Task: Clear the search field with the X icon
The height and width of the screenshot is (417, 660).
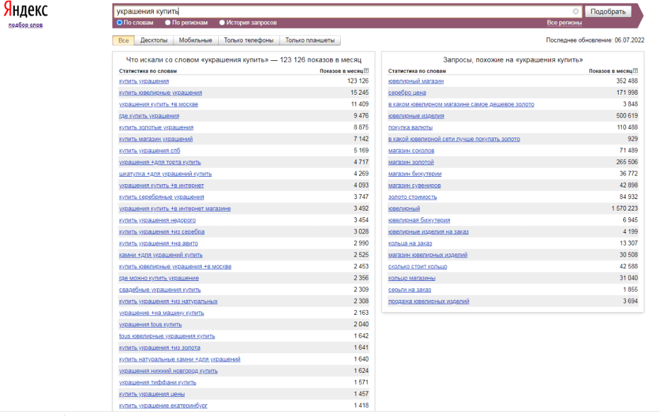Action: [x=575, y=12]
